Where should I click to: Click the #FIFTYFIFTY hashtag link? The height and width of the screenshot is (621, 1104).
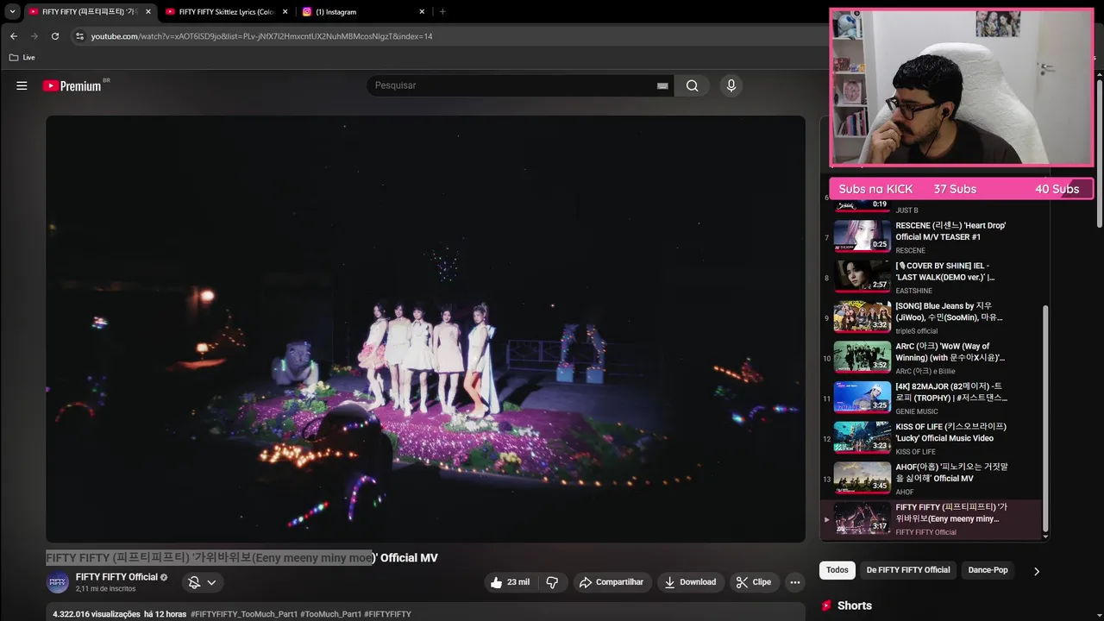pyautogui.click(x=387, y=614)
